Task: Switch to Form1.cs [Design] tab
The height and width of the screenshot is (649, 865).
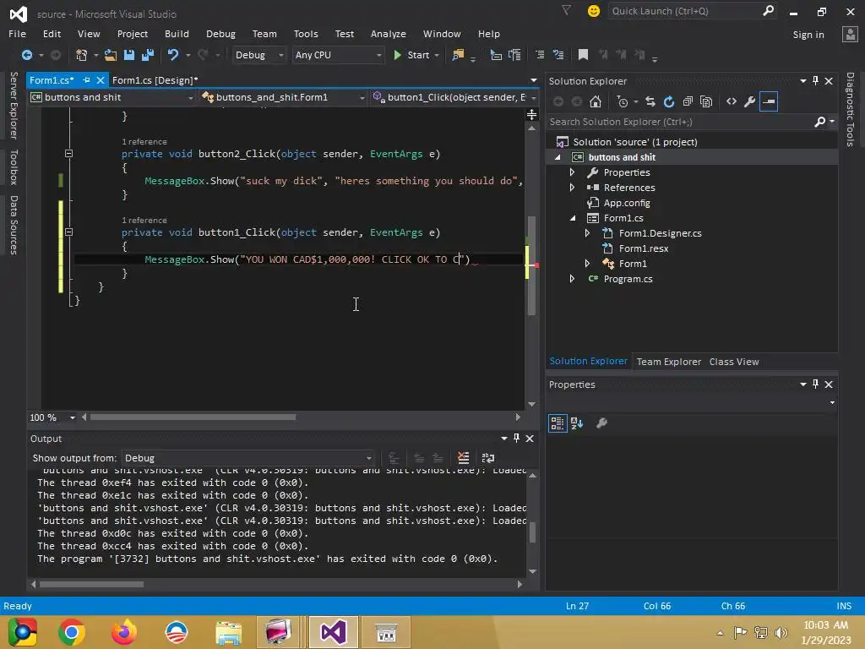Action: tap(155, 80)
